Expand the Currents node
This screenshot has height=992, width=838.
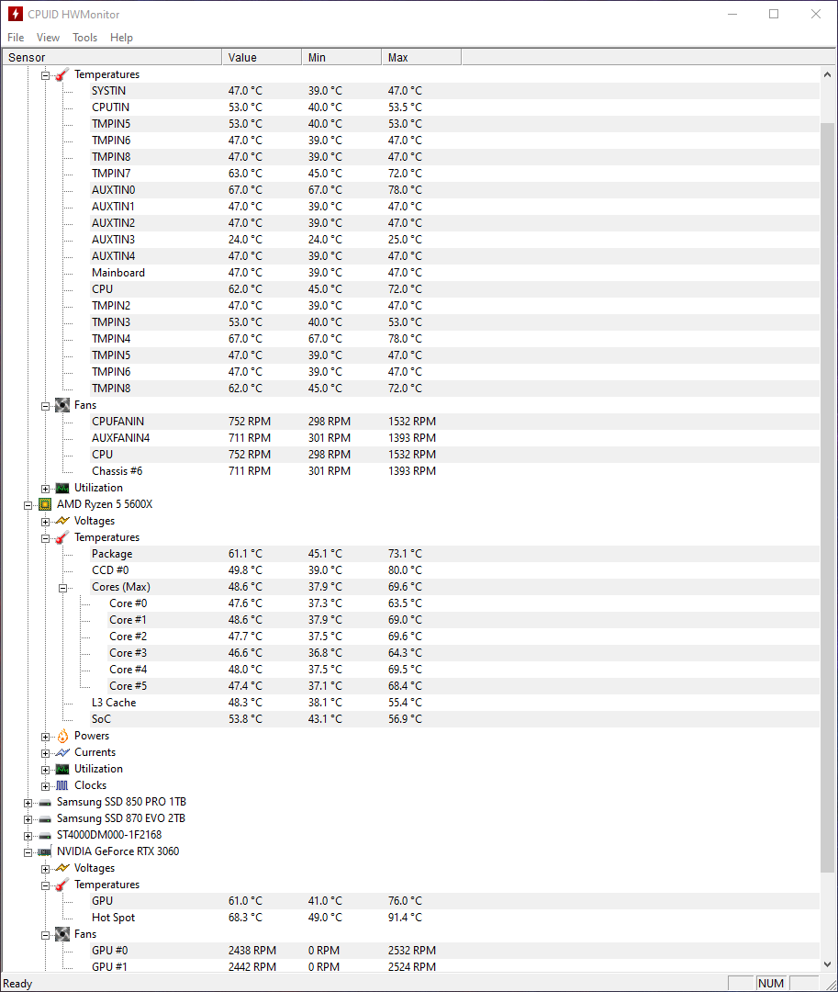[x=46, y=753]
